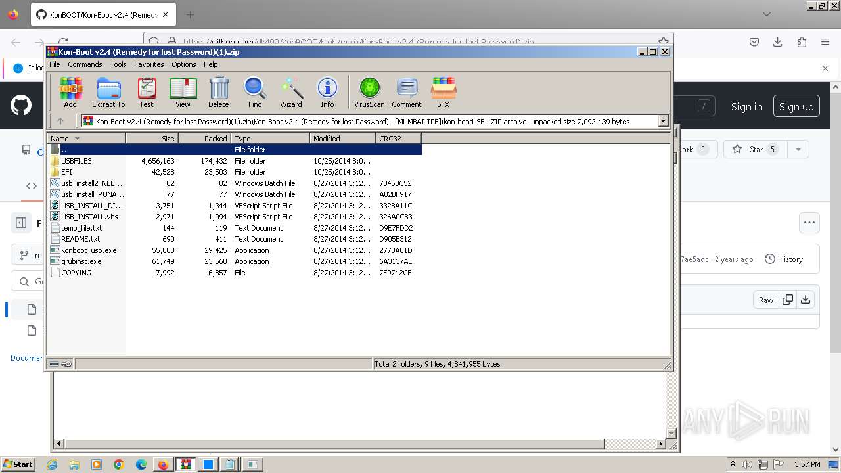
Task: Run the VirusScan toolbar icon
Action: pos(369,92)
